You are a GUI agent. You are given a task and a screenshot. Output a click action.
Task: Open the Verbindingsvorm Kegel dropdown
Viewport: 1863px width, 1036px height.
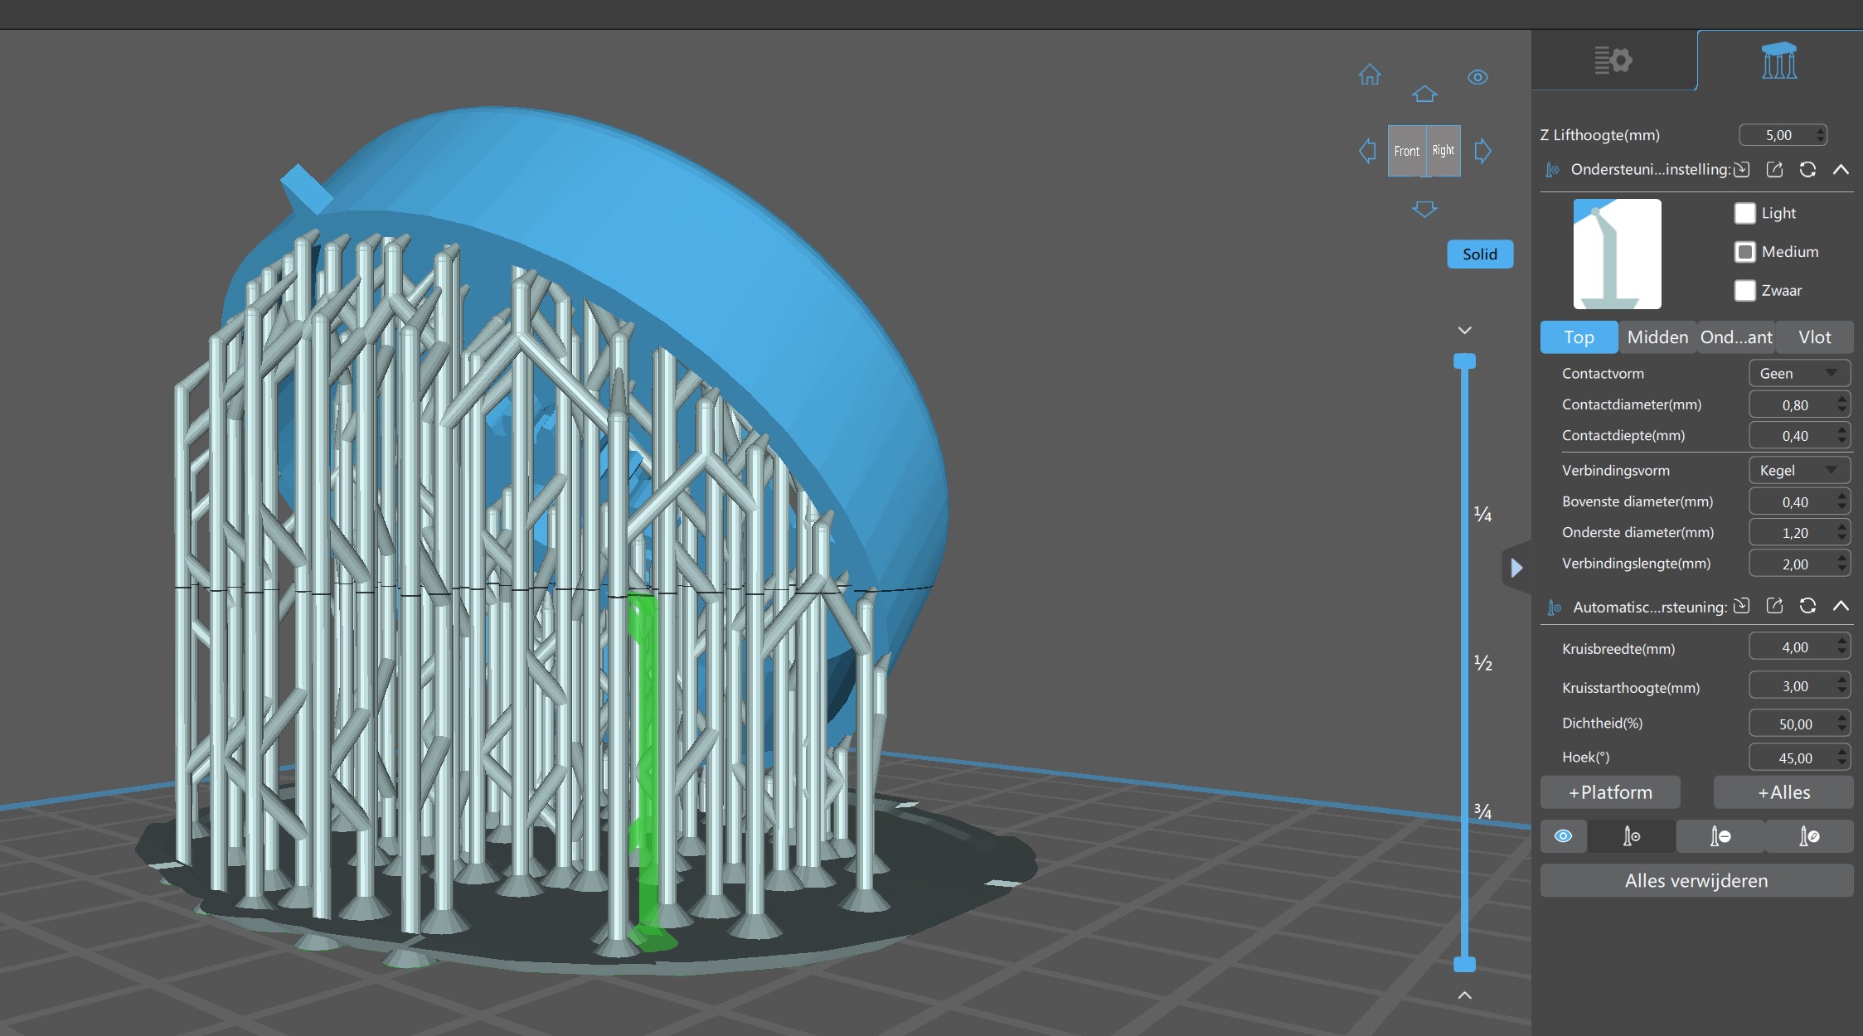click(1798, 471)
